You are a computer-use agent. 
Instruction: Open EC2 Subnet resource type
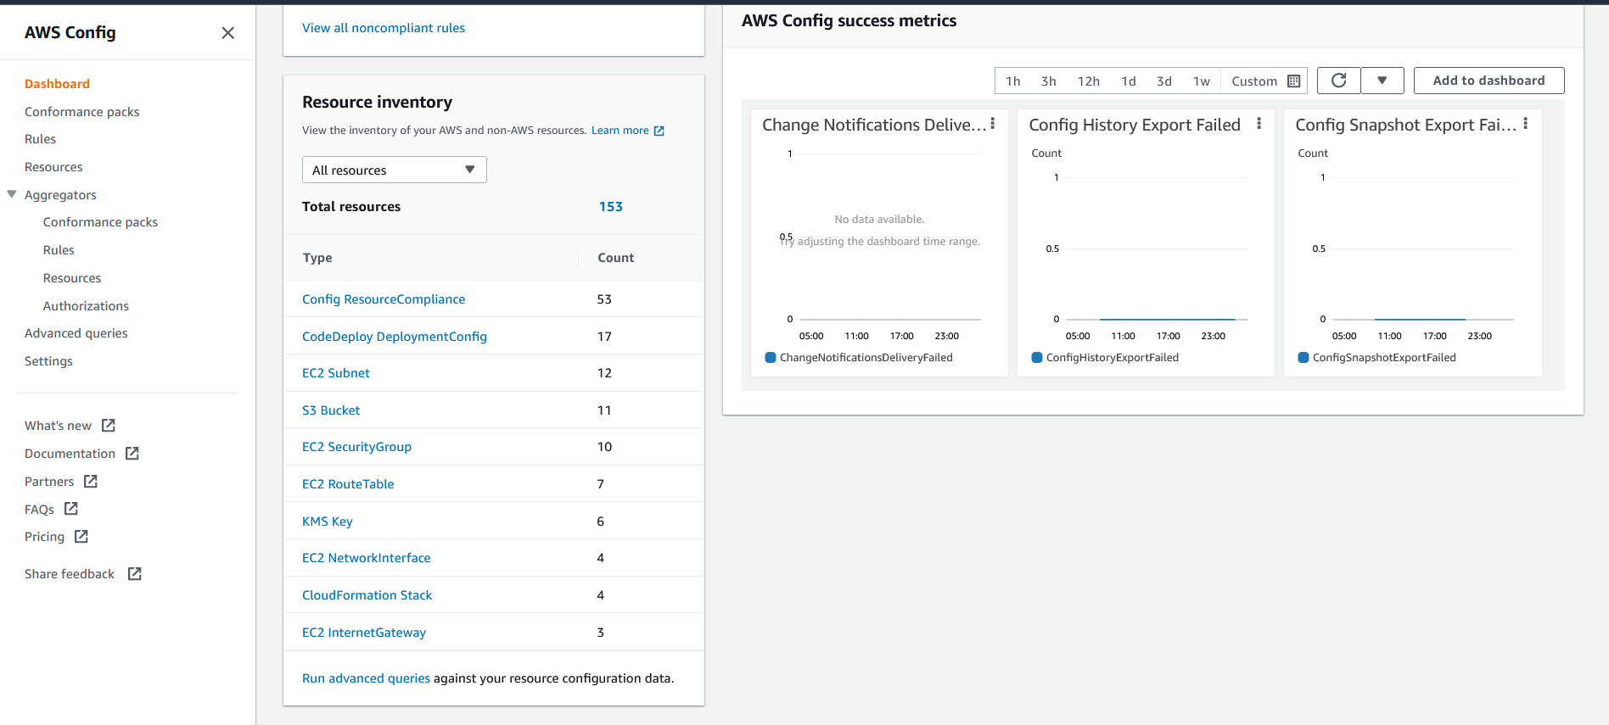coord(336,373)
